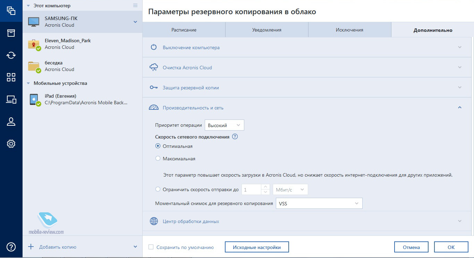Click the Eleven_Madison_Park certified folder icon
The image size is (474, 258).
[x=34, y=44]
